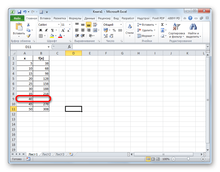Click the Вставить cells button
Screen dimensions: 220x172
147,25
